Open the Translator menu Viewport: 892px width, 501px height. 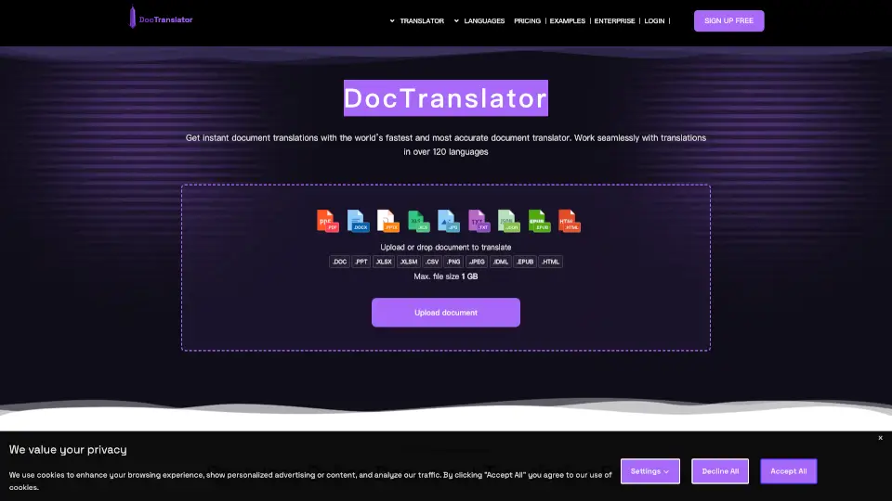coord(422,21)
